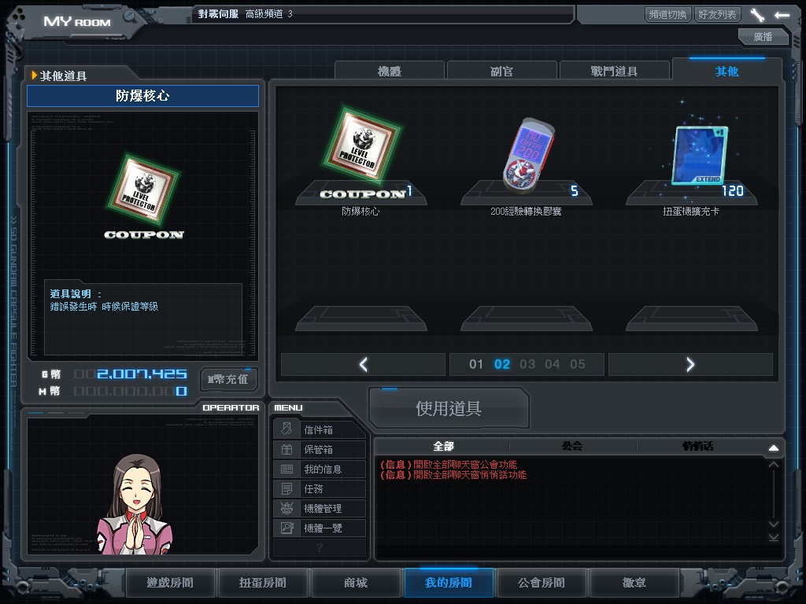Image resolution: width=806 pixels, height=604 pixels.
Task: Open the 保管箱 menu entry
Action: coord(320,449)
